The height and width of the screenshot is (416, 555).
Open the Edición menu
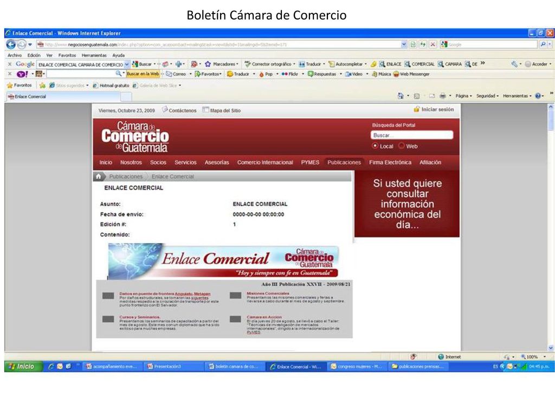coord(34,55)
